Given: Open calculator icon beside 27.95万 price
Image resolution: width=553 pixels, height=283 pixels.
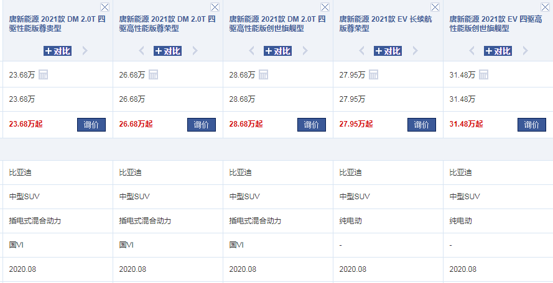Looking at the screenshot, I should pyautogui.click(x=373, y=74).
